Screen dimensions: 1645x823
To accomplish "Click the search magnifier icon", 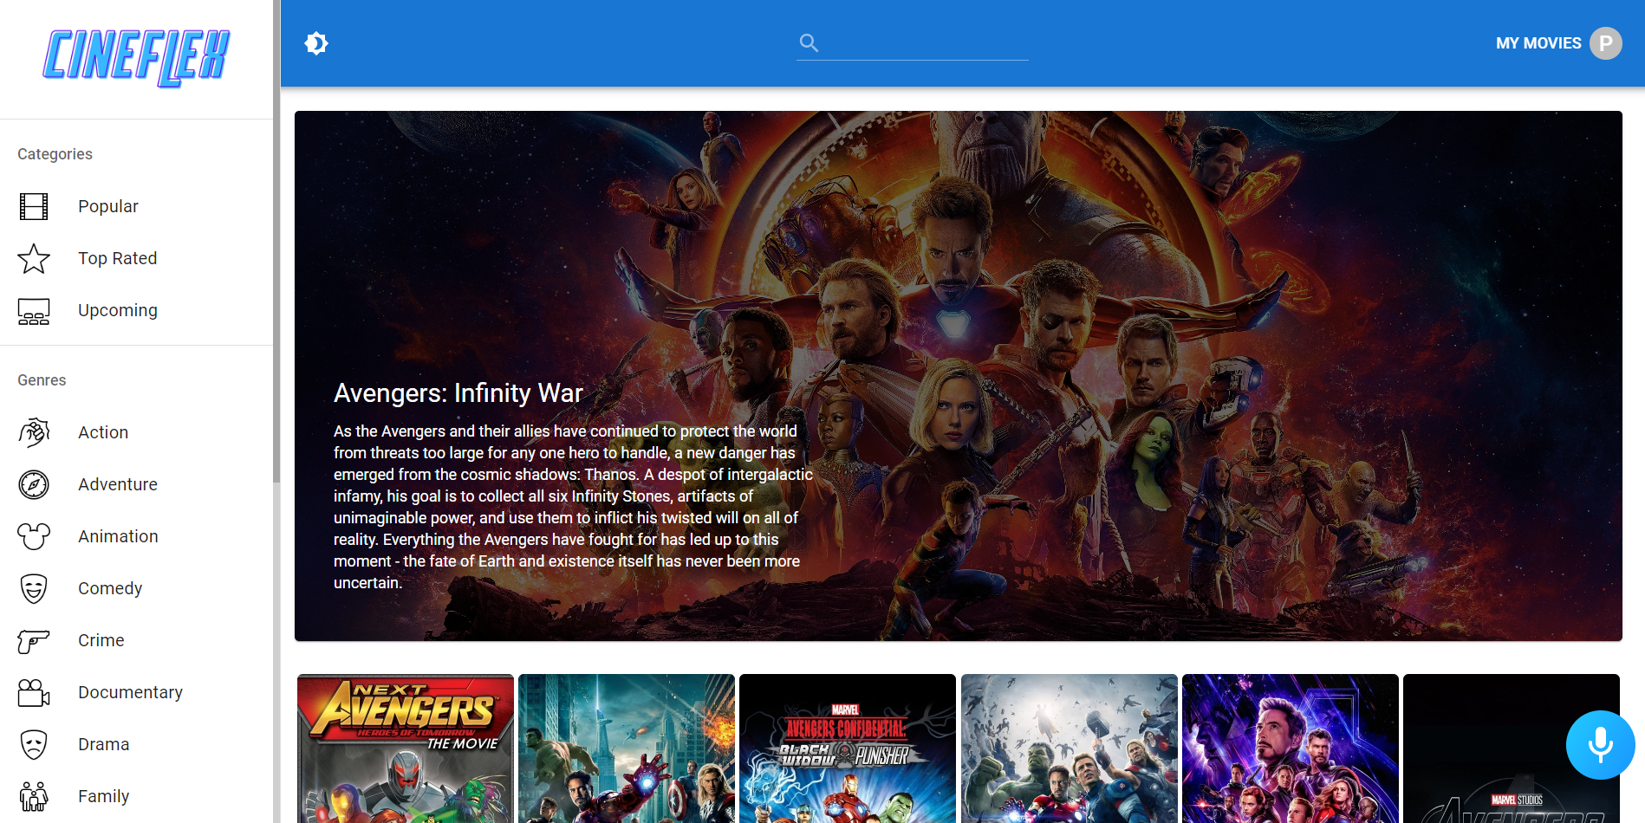I will click(809, 42).
